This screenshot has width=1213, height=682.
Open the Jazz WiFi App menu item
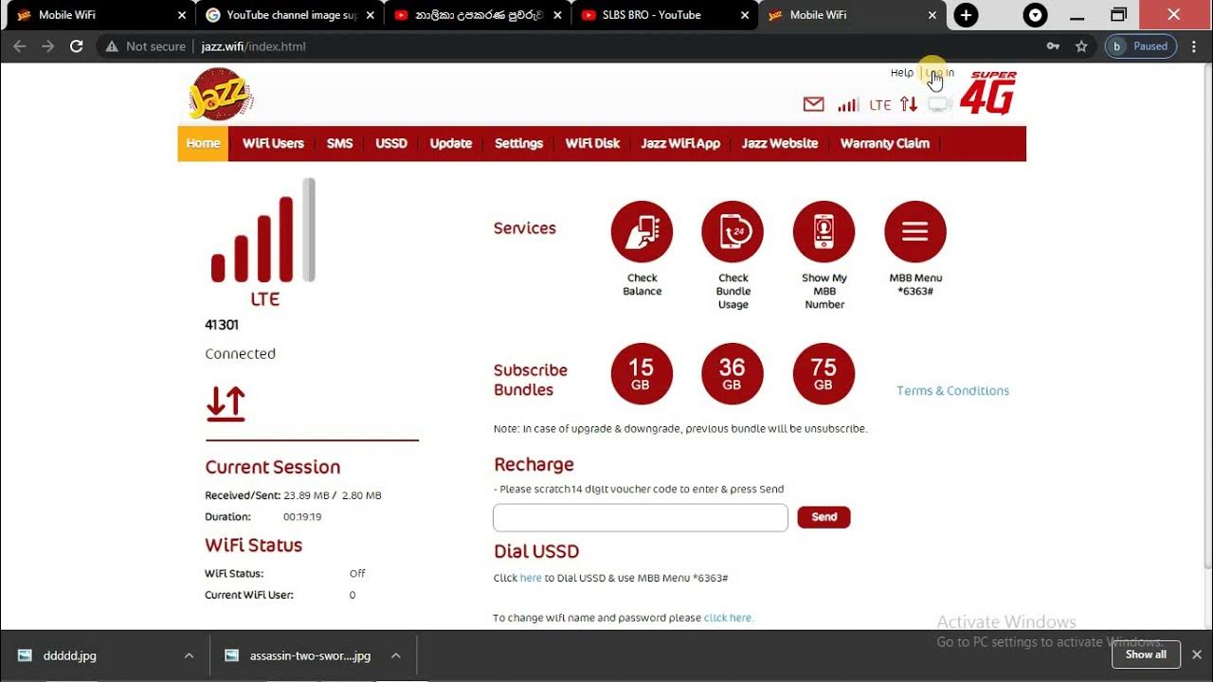(x=680, y=143)
